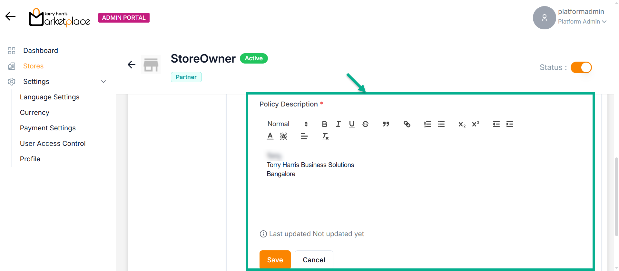Open the text color picker
Screen dimensions: 619x271
[270, 136]
